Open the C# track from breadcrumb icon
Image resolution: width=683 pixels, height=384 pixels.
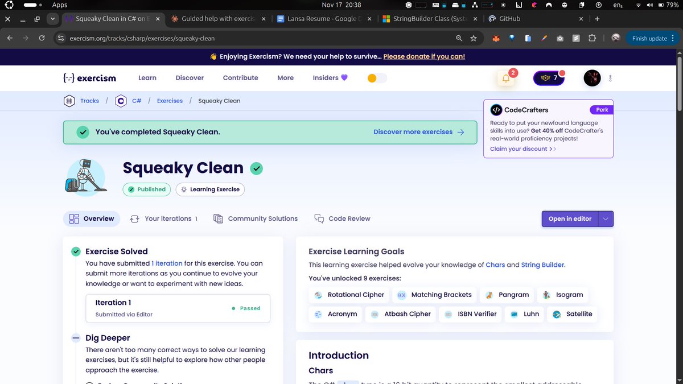point(121,101)
